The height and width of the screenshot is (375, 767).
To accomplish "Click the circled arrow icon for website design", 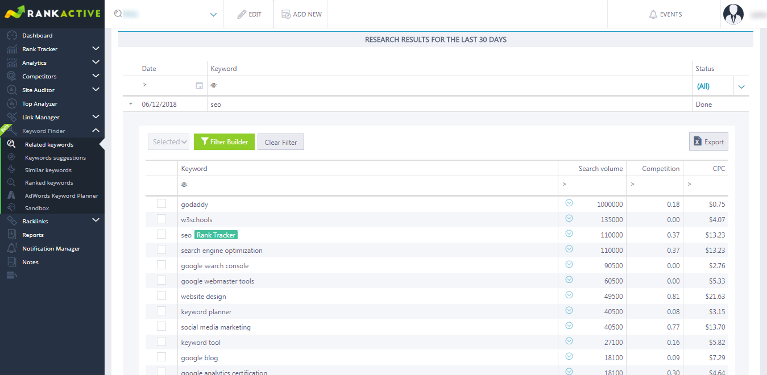I will pyautogui.click(x=569, y=295).
